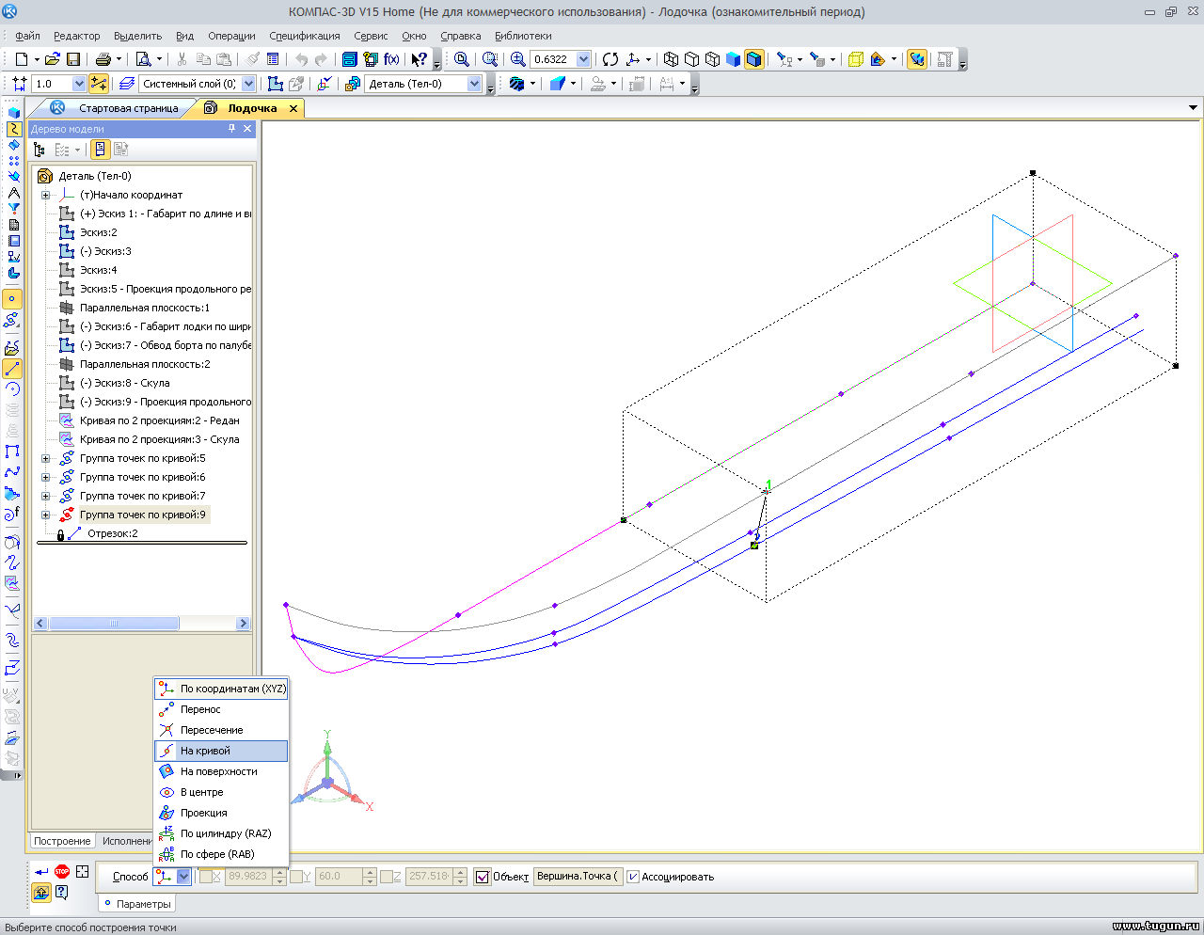Toggle the Объект checkbox
1204x935 pixels.
click(x=483, y=877)
